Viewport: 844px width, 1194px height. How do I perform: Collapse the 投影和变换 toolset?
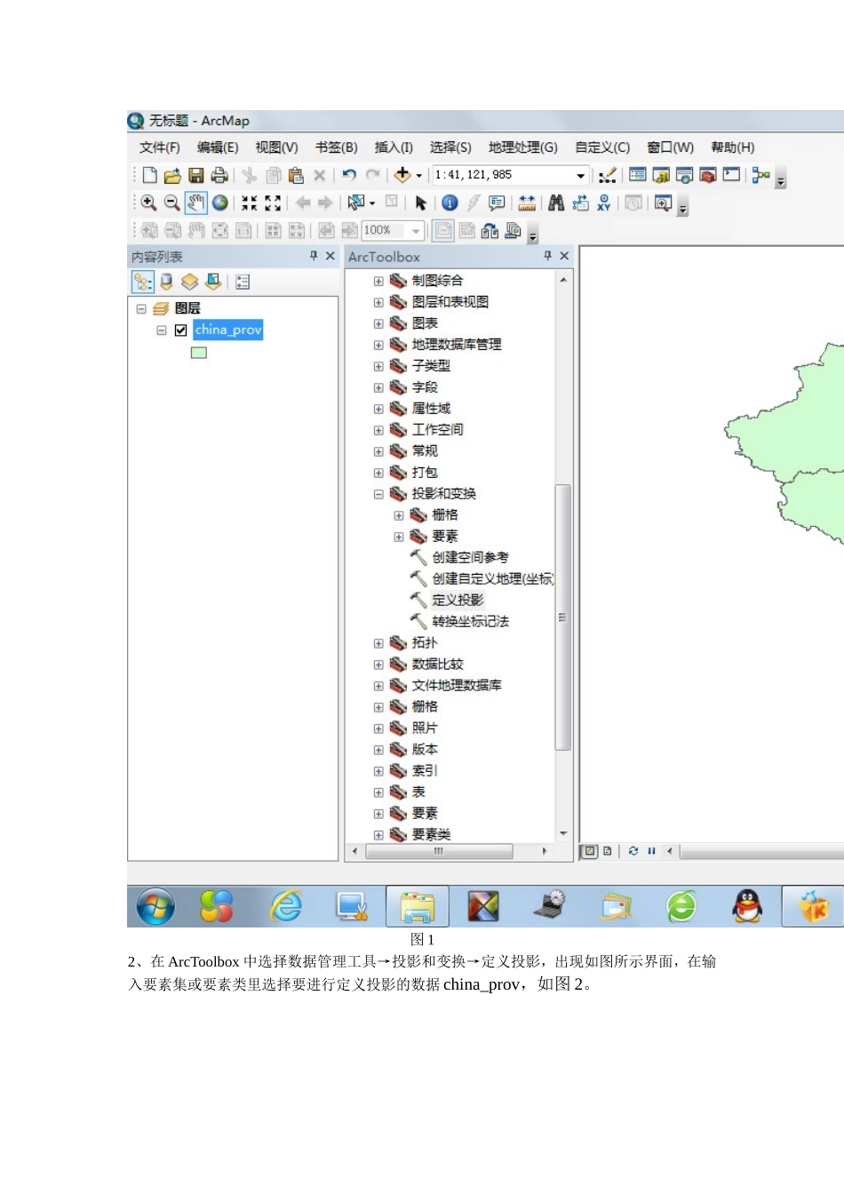click(x=378, y=494)
